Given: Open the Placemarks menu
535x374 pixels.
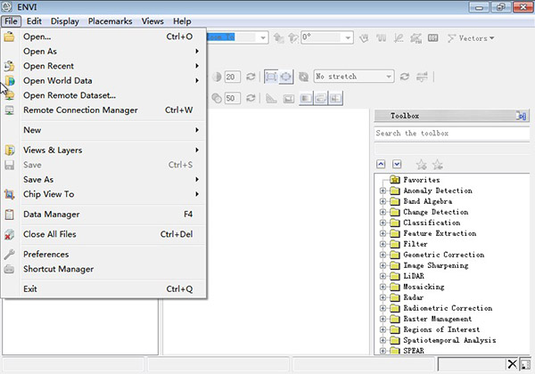Looking at the screenshot, I should point(110,21).
